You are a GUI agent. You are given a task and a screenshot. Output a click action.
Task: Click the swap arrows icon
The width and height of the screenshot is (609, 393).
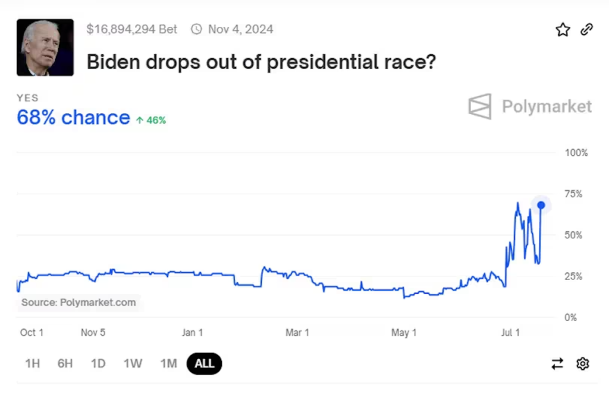pos(557,364)
